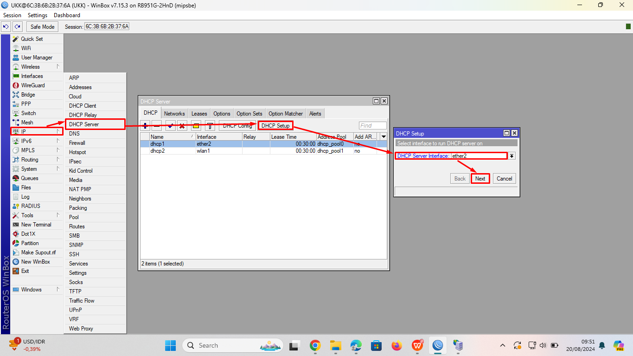Click the Redo arrow icon in toolbar
The width and height of the screenshot is (633, 356).
(17, 27)
